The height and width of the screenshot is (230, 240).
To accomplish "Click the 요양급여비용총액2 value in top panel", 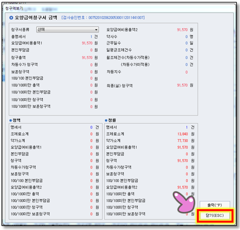I will pyautogui.click(x=182, y=29).
